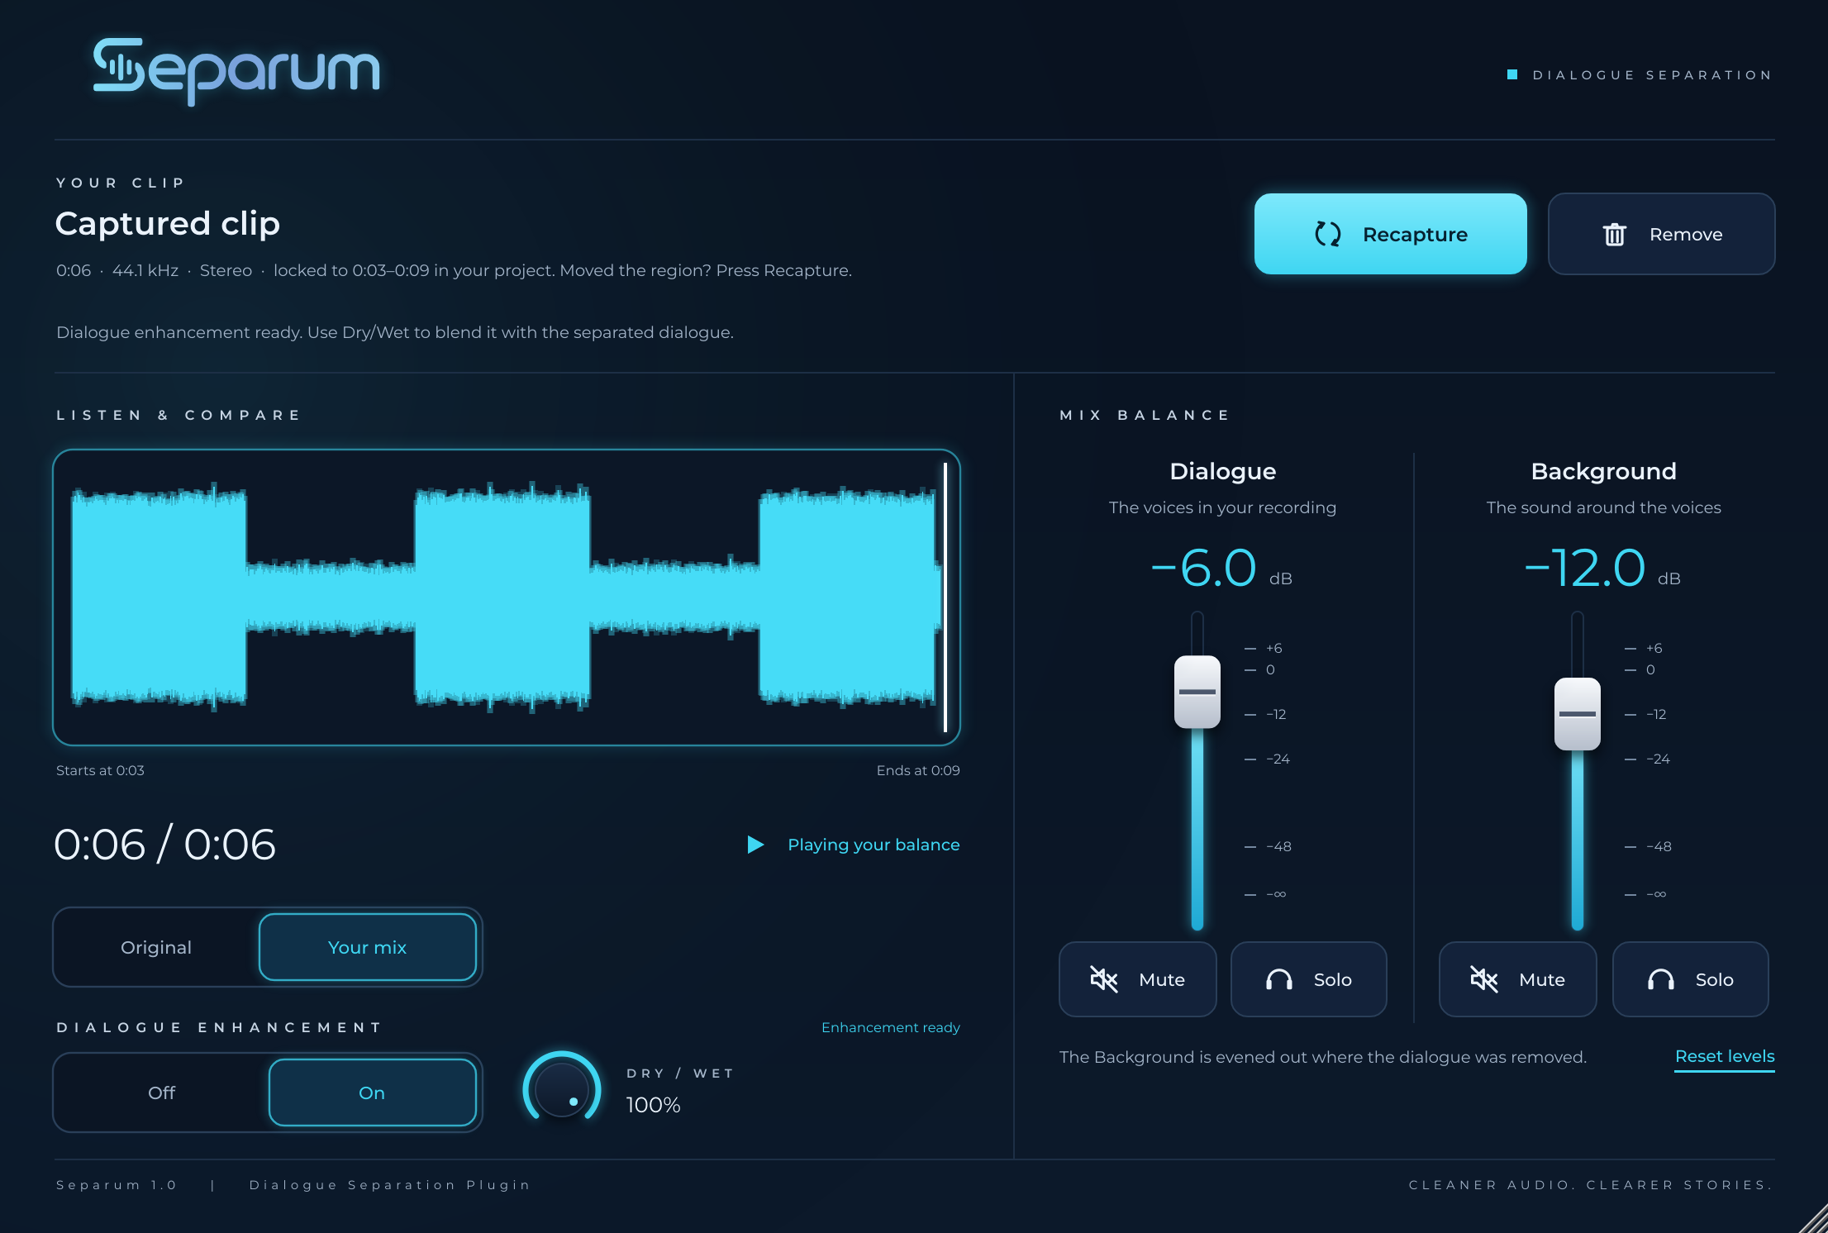Click the Background -12.0 dB value
This screenshot has width=1828, height=1233.
pyautogui.click(x=1602, y=569)
